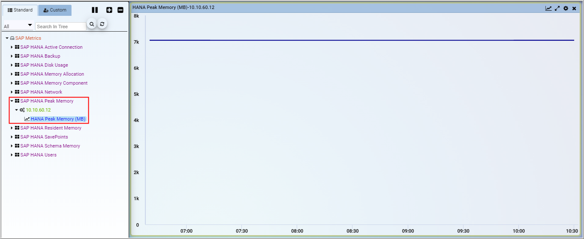The image size is (584, 239).
Task: Open chart view options line-graph icon
Action: point(548,8)
